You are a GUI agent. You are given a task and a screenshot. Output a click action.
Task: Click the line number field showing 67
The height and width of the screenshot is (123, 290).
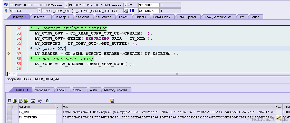133,5
